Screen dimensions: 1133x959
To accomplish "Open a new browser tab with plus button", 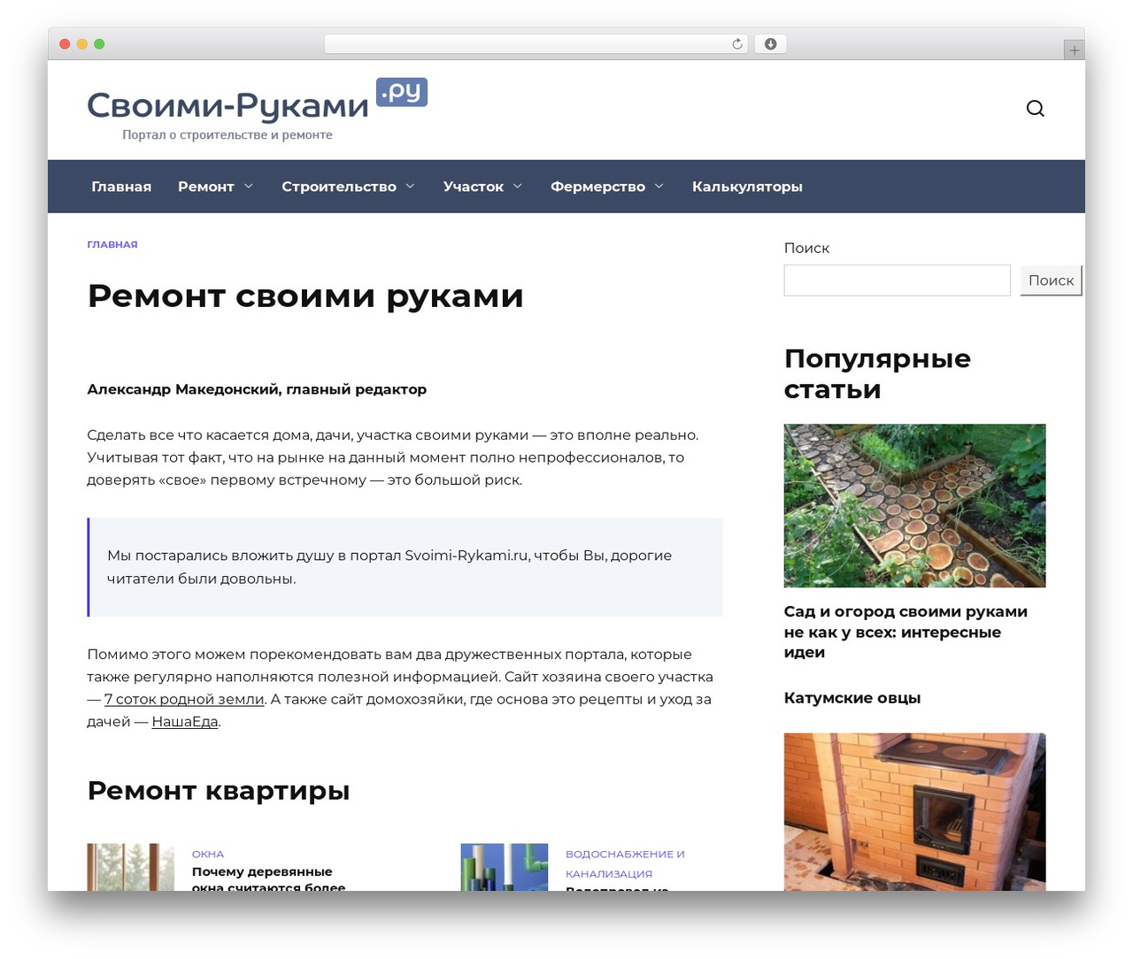I will point(1074,50).
